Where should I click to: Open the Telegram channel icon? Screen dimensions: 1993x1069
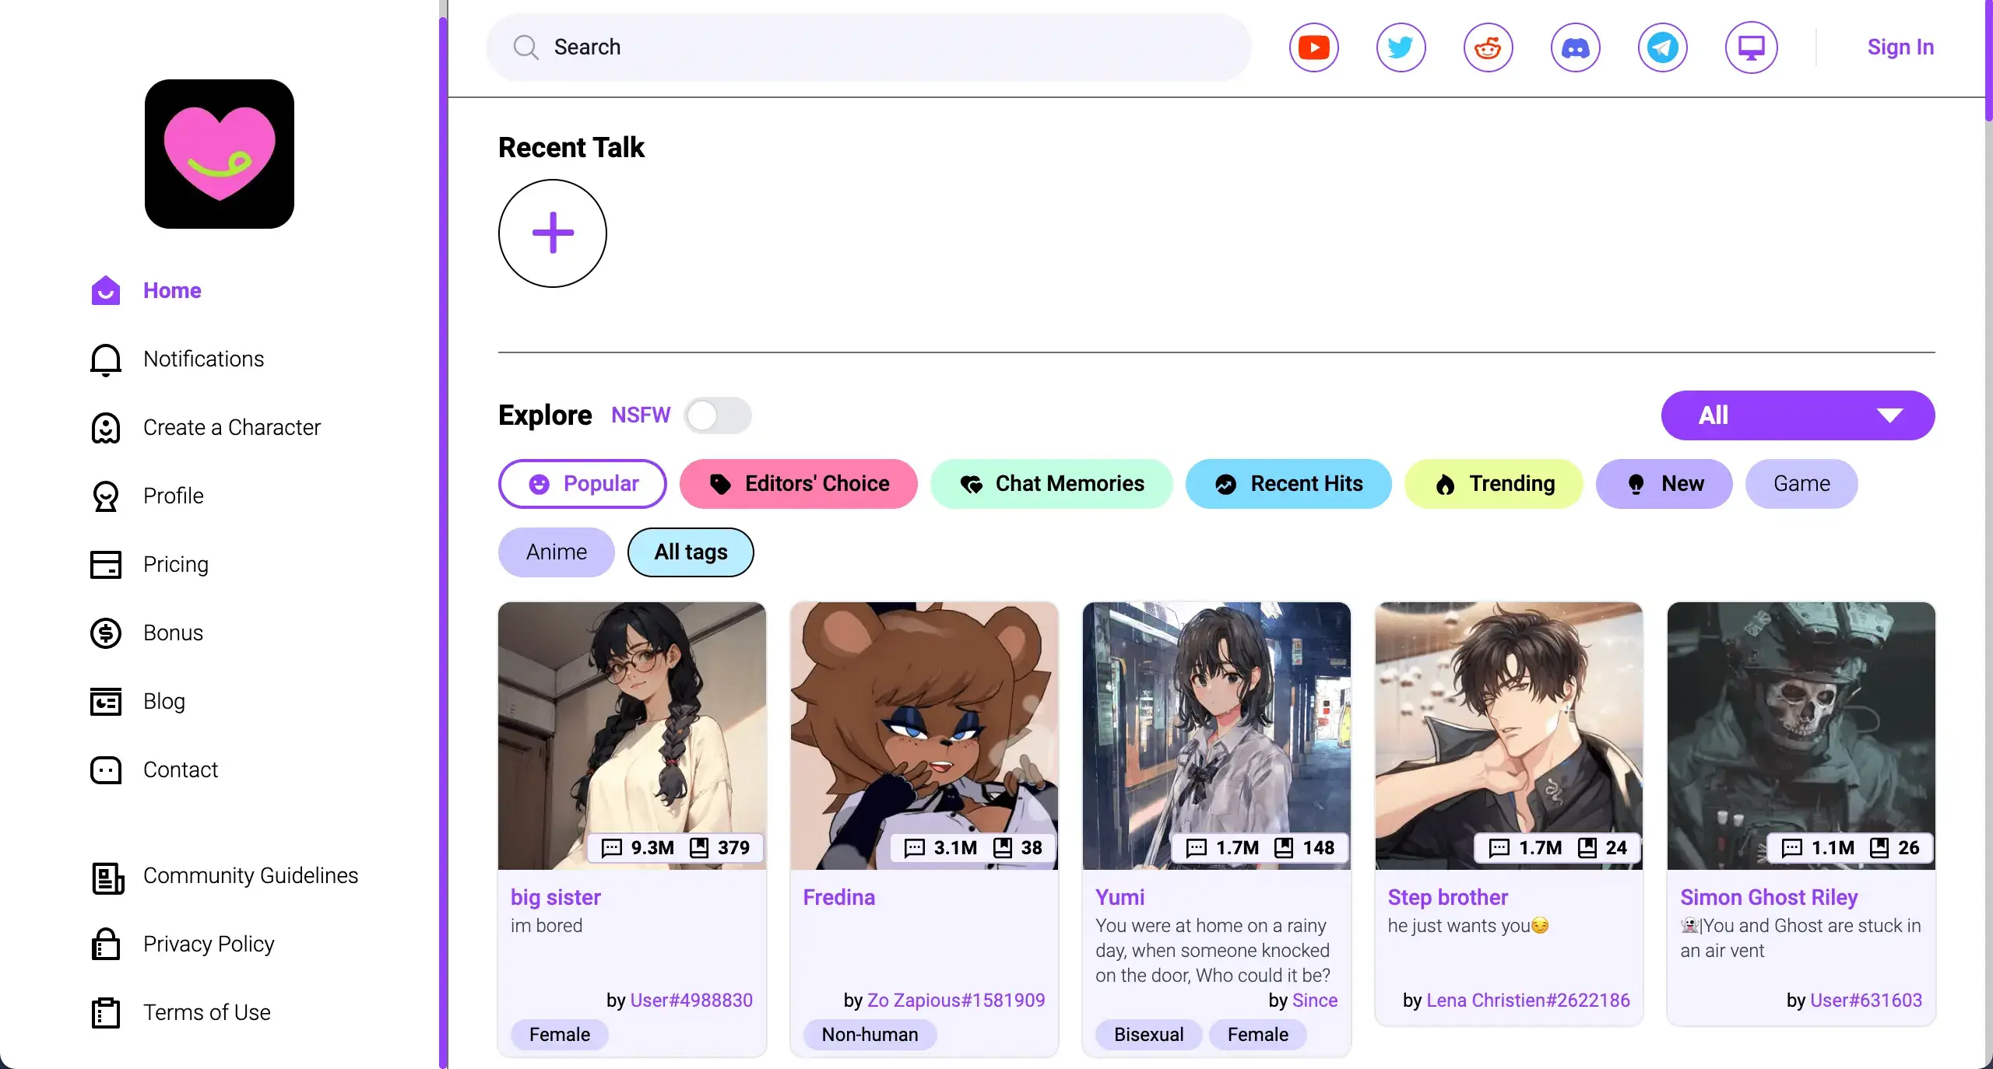tap(1663, 47)
